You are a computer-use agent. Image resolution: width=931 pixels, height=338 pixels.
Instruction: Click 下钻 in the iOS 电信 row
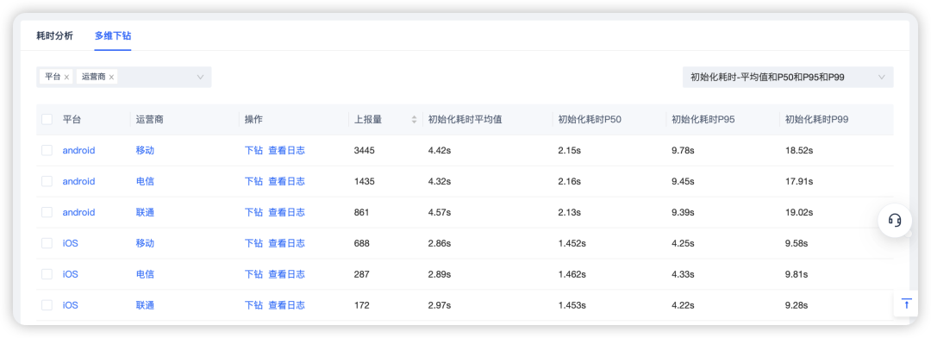253,274
